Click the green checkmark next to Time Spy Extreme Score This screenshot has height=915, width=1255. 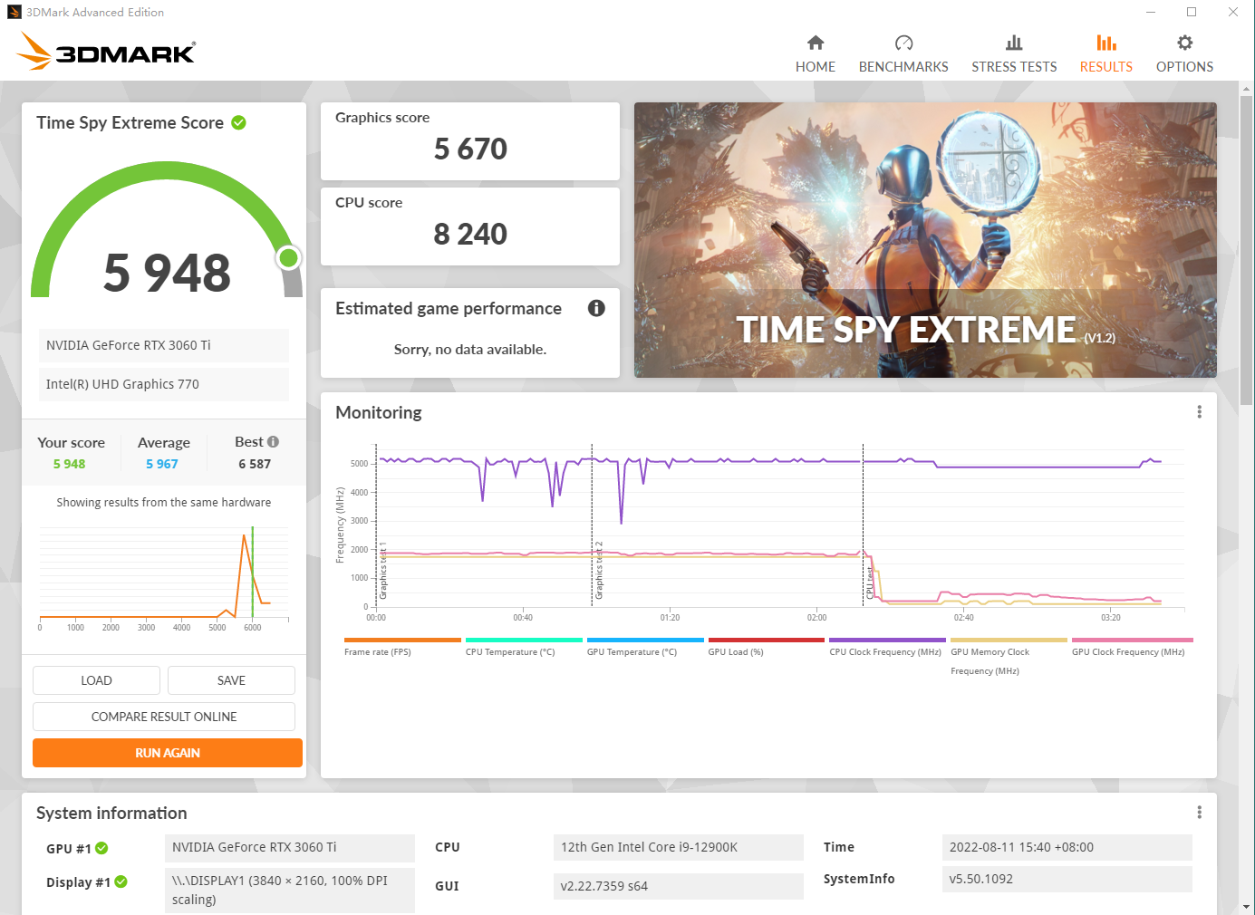point(238,122)
